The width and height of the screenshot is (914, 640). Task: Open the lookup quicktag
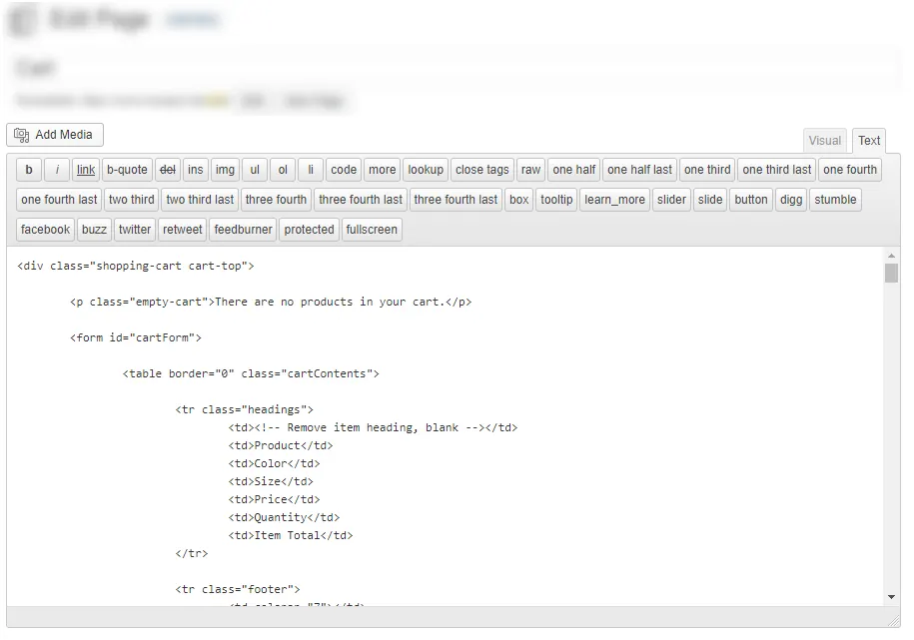point(426,170)
